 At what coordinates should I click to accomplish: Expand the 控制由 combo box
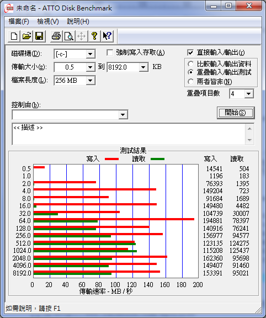(x=123, y=115)
